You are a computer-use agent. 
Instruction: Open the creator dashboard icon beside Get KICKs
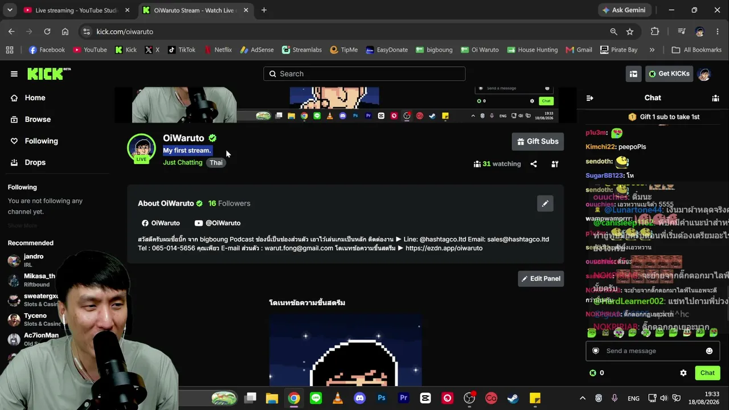[633, 73]
